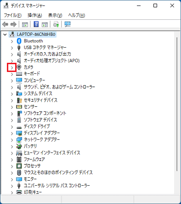Expand the カメラ category chevron

(12, 68)
